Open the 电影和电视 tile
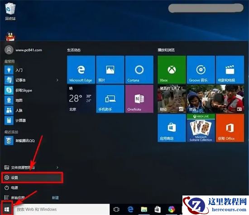Image resolution: width=249 pixels, height=215 pixels. click(230, 69)
